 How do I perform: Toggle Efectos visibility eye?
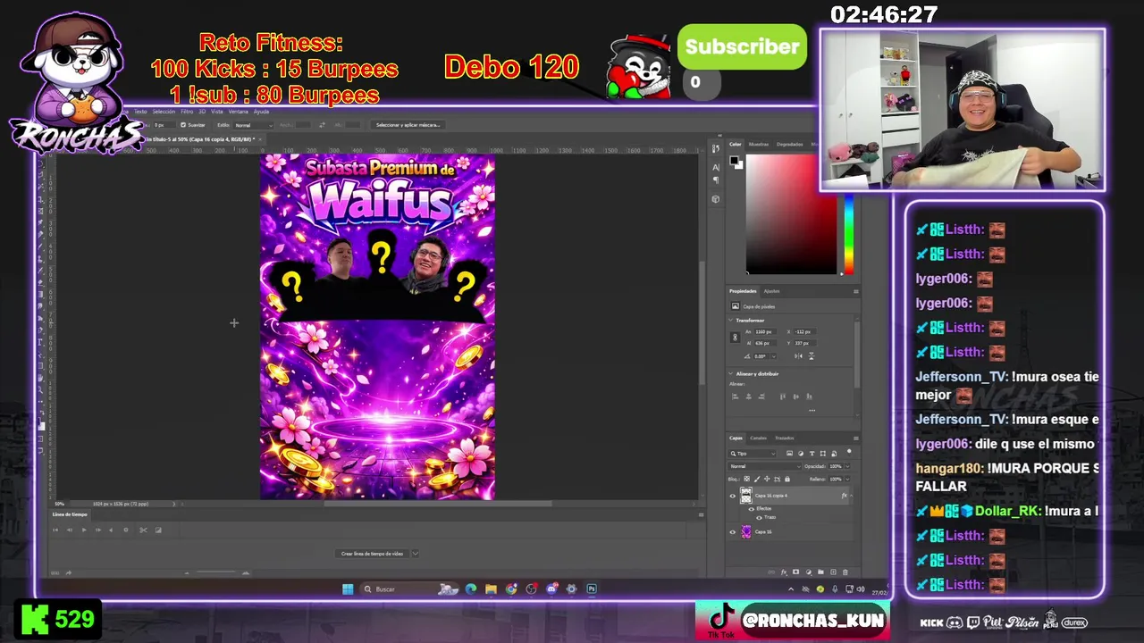(752, 509)
